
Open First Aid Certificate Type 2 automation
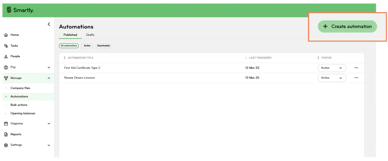(82, 68)
